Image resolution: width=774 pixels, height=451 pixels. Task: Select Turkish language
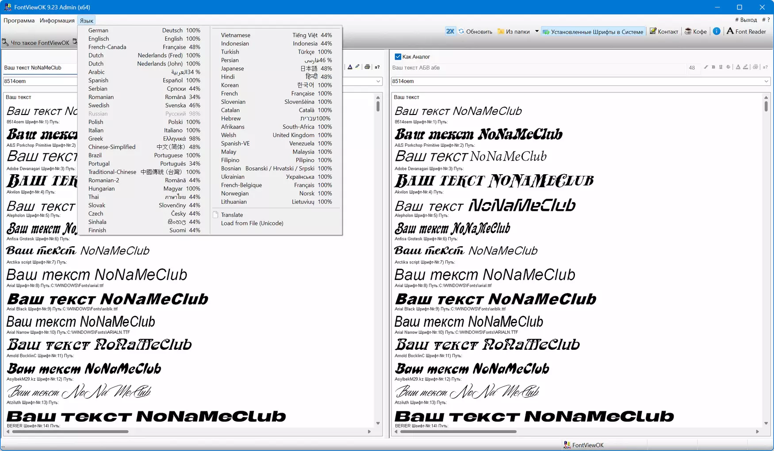[x=276, y=52]
